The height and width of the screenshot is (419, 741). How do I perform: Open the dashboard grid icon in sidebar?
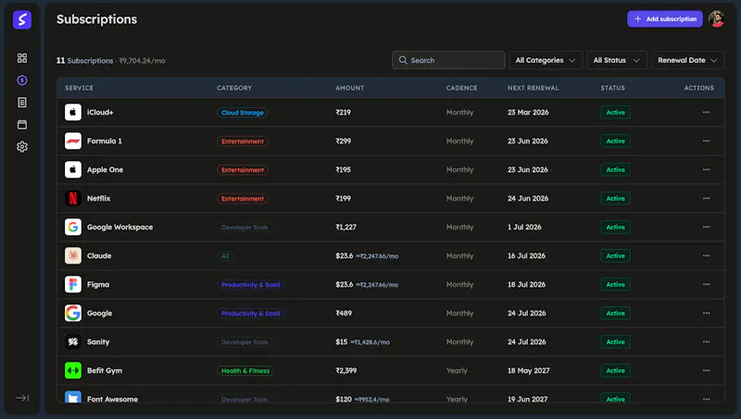click(x=21, y=58)
